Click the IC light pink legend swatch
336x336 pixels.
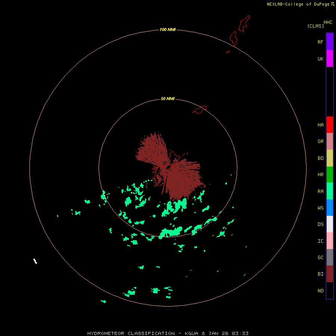pyautogui.click(x=330, y=241)
